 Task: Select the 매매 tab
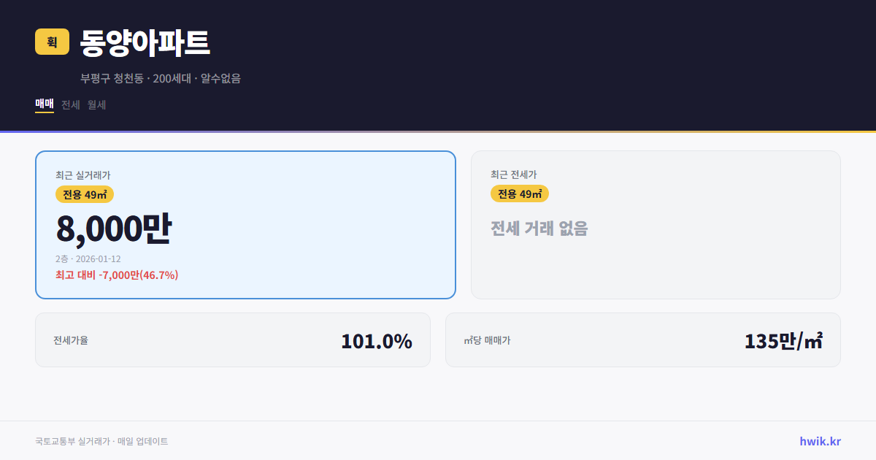point(44,104)
